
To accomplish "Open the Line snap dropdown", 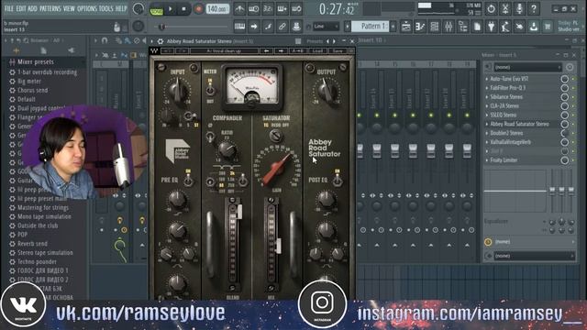I will coord(326,27).
